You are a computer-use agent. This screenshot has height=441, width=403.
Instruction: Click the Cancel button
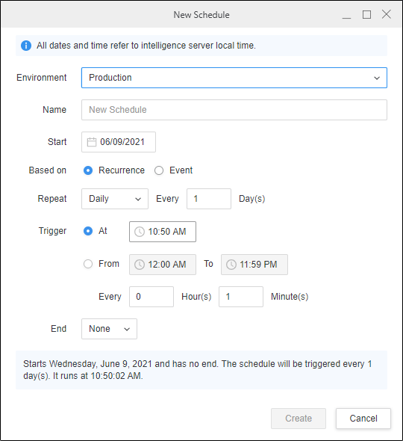363,419
